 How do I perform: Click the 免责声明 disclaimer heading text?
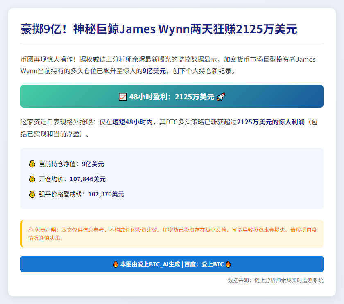point(46,230)
